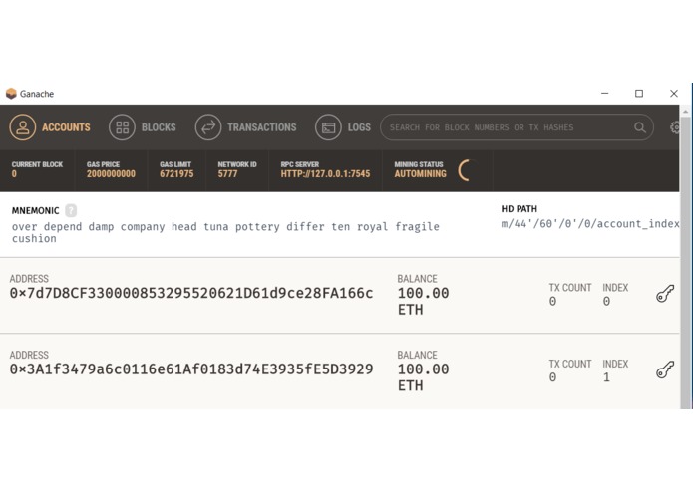
Task: Click the RPC server HTTP://127.0.0.1:7545 value
Action: [x=325, y=174]
